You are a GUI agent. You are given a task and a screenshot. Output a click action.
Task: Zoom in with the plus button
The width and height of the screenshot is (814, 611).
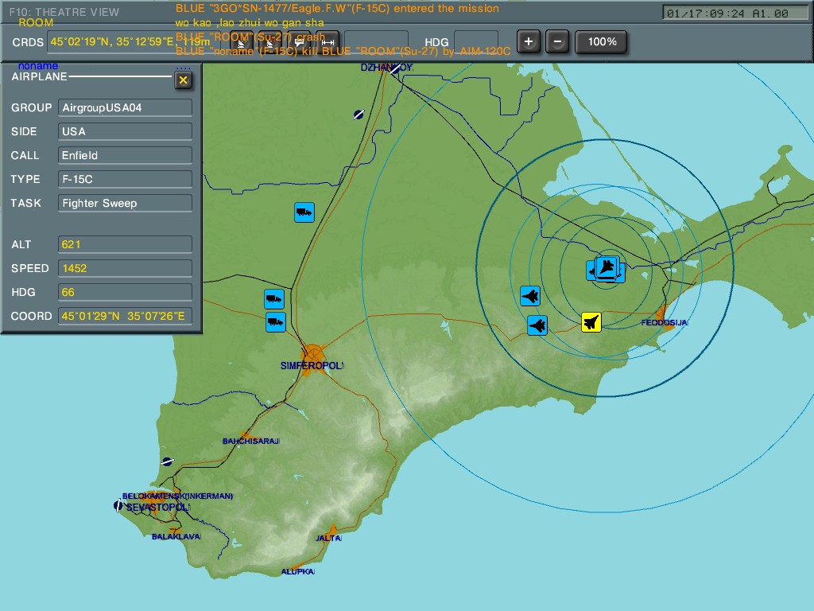click(x=529, y=41)
